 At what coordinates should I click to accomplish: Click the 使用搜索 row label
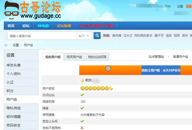(48, 115)
